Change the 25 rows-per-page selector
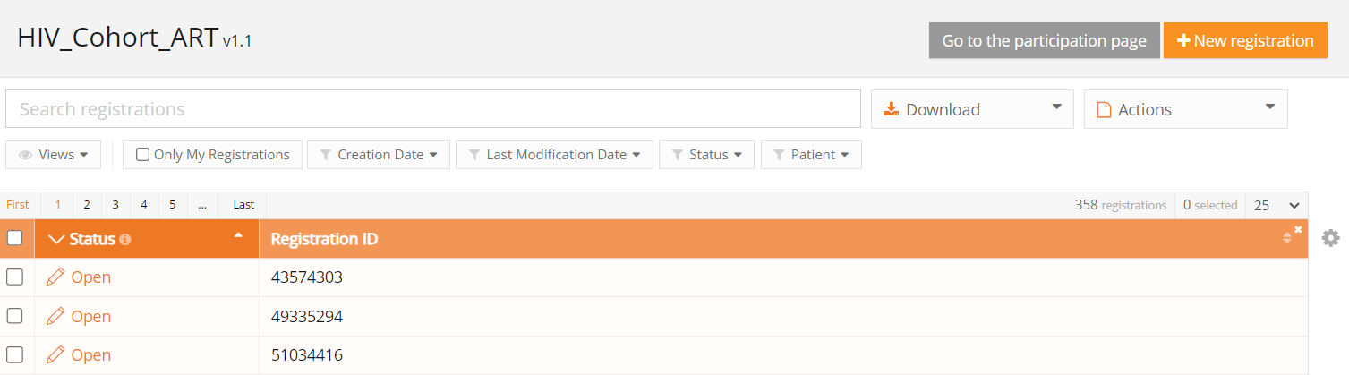 click(1276, 206)
